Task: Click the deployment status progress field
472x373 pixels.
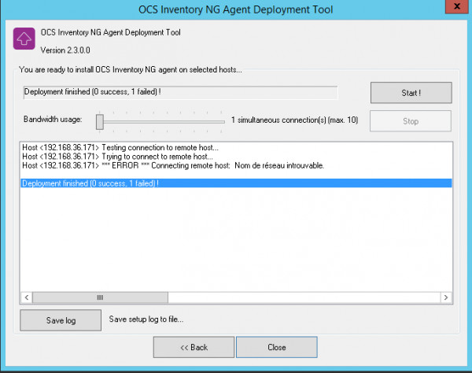Action: 181,92
